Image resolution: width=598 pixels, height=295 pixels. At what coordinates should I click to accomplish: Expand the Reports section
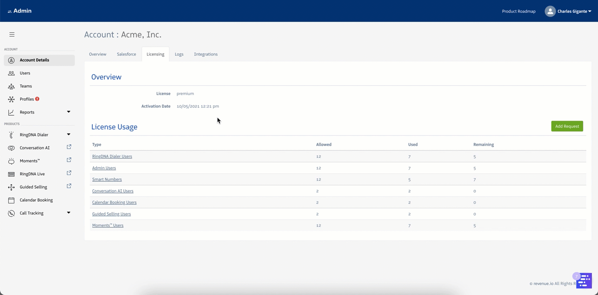tap(69, 112)
